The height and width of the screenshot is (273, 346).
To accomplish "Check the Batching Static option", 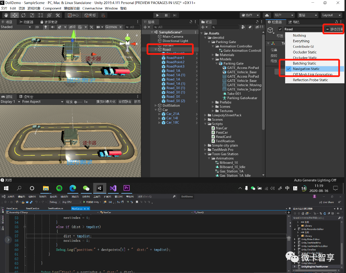I will [x=304, y=63].
